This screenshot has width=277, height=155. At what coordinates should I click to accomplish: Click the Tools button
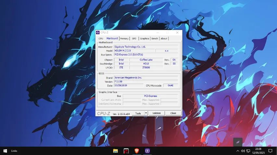click(x=138, y=113)
